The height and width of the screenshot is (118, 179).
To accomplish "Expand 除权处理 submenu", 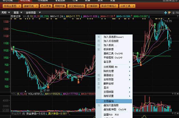I will 130,71.
